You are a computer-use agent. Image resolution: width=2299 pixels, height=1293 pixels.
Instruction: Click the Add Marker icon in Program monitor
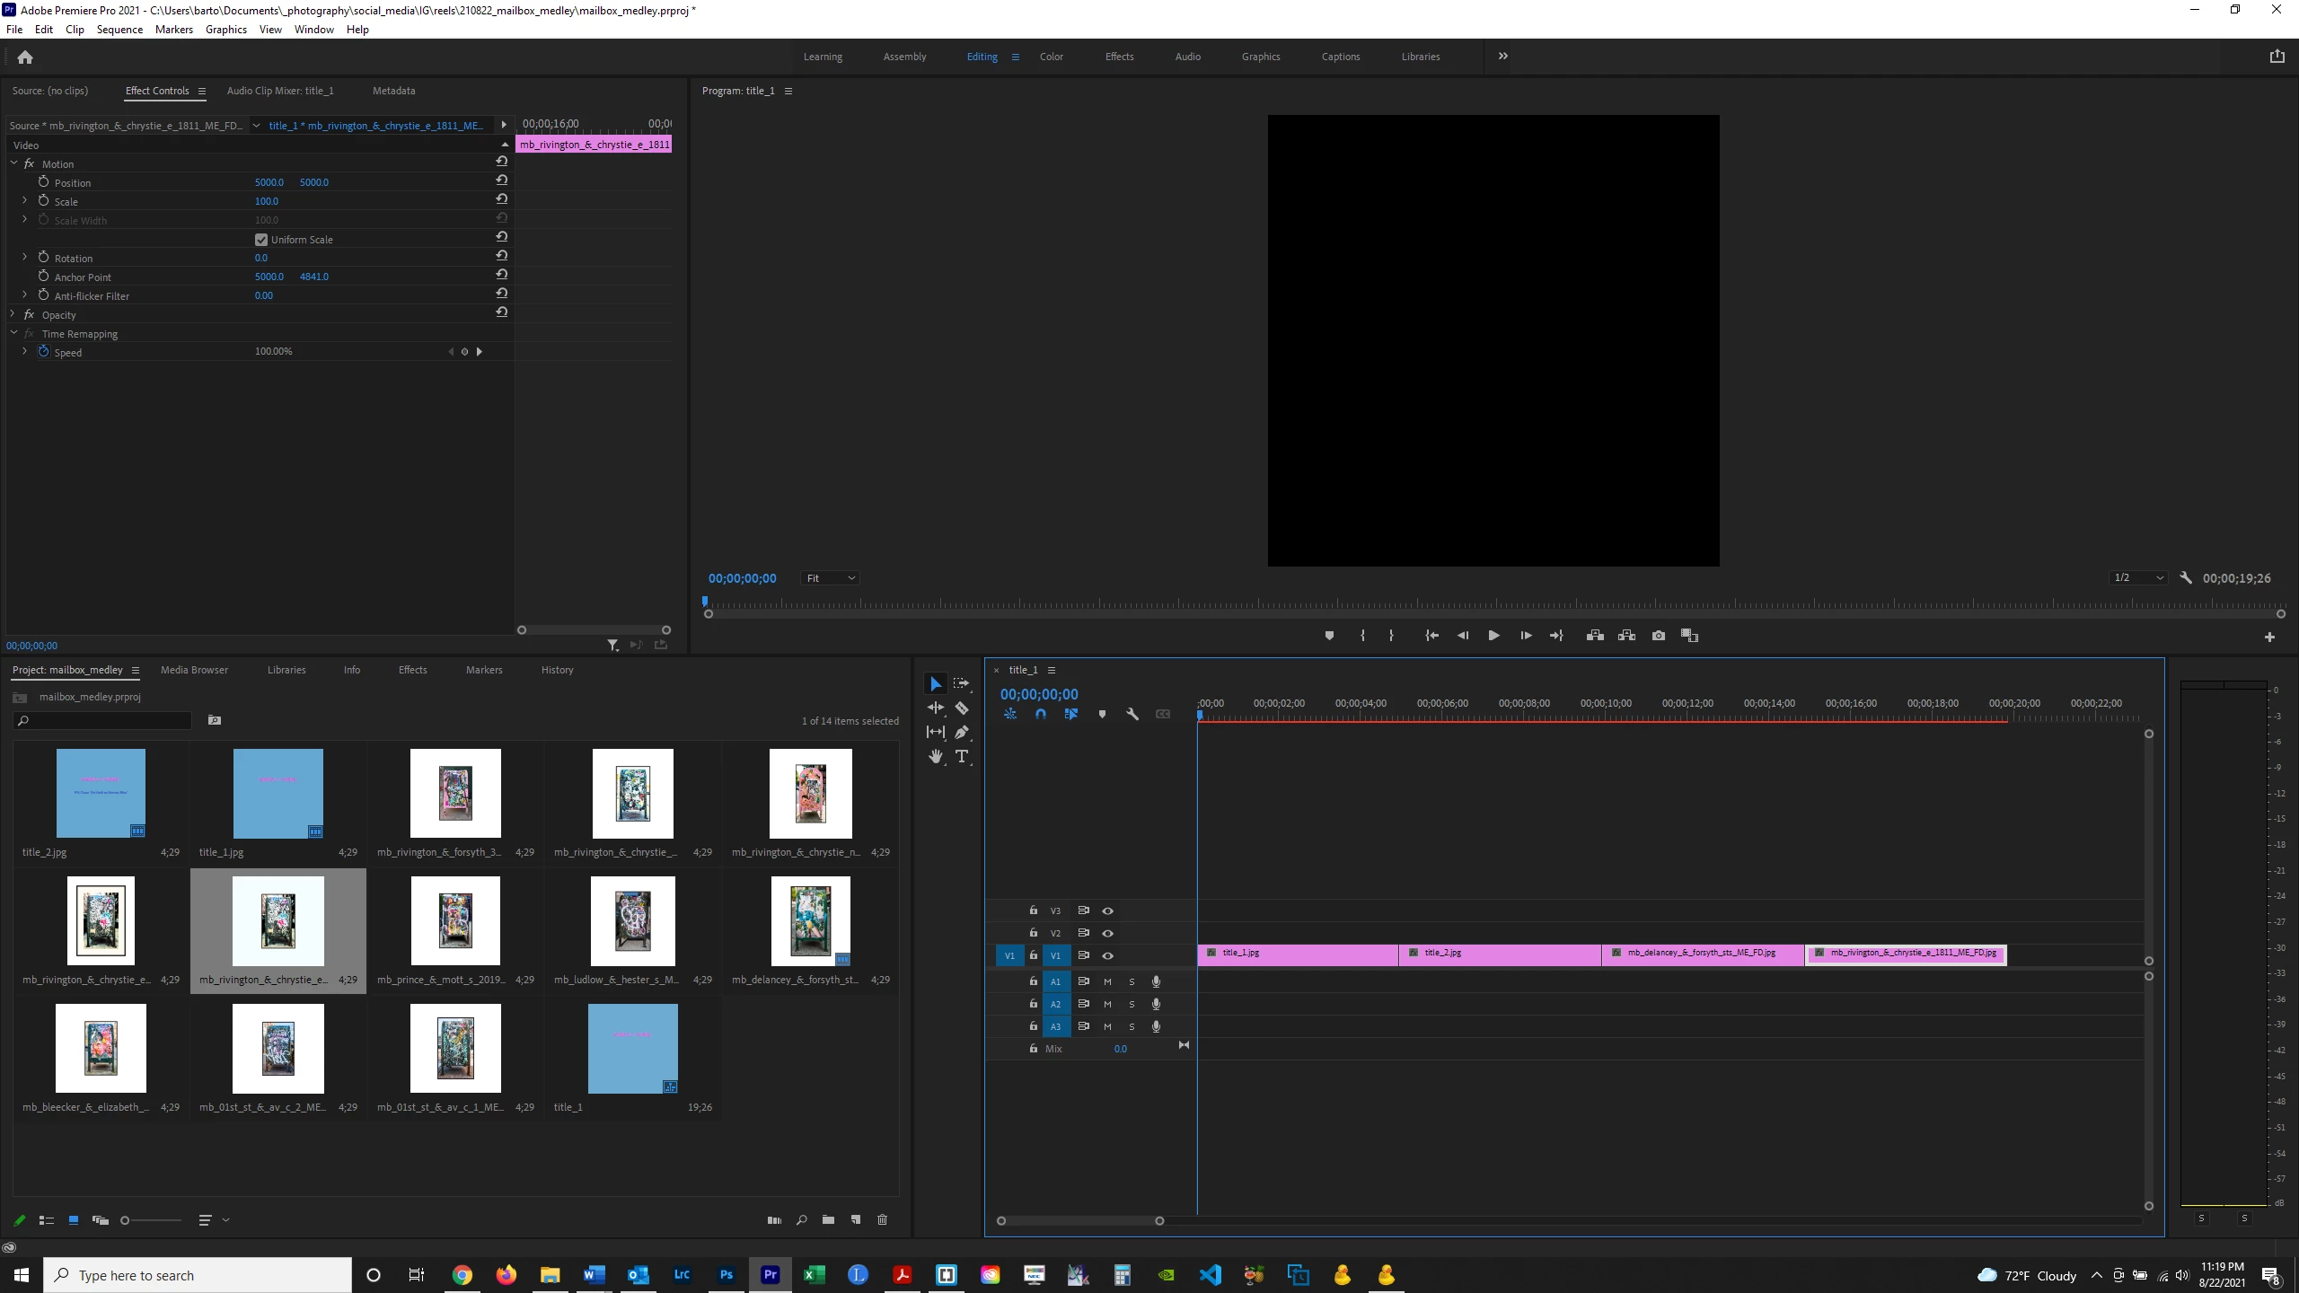click(1329, 636)
